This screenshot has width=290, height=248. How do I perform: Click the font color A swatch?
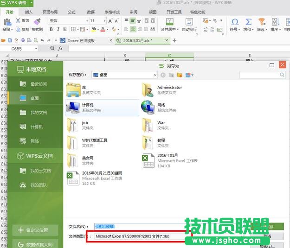point(103,29)
